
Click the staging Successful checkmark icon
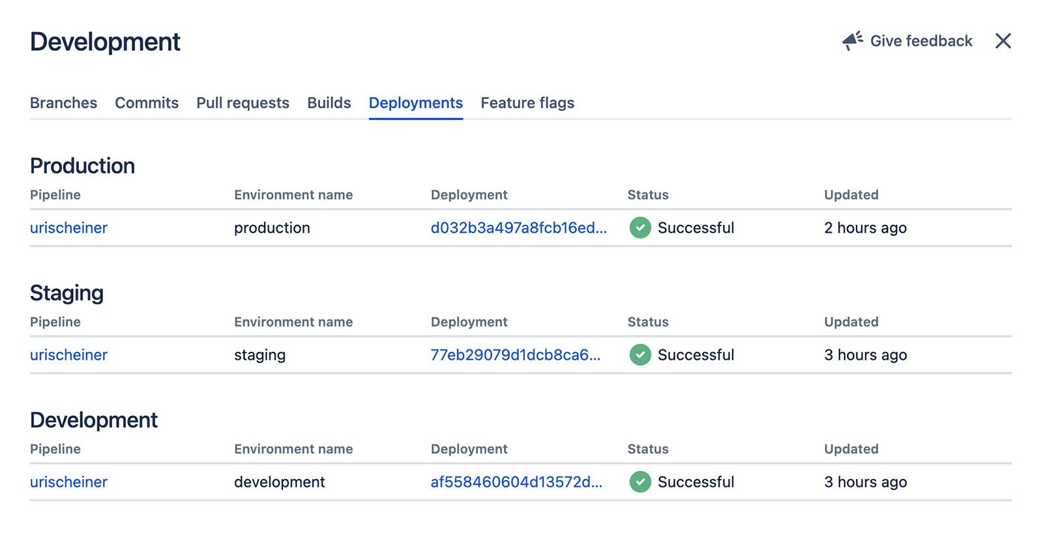click(639, 355)
